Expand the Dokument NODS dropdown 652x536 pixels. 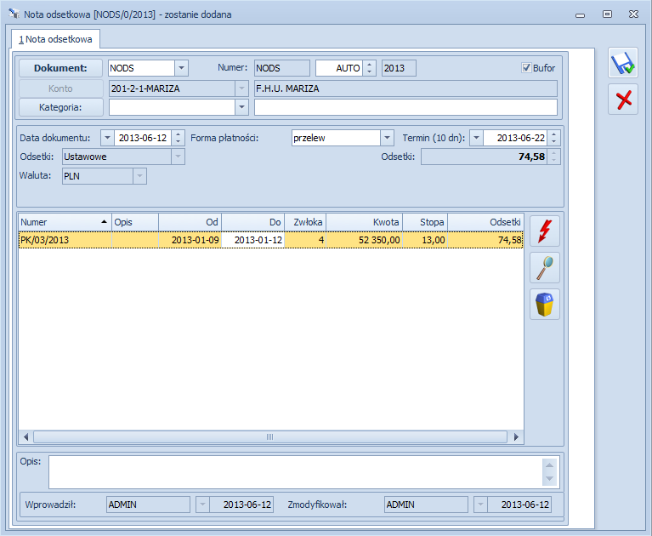[x=181, y=68]
